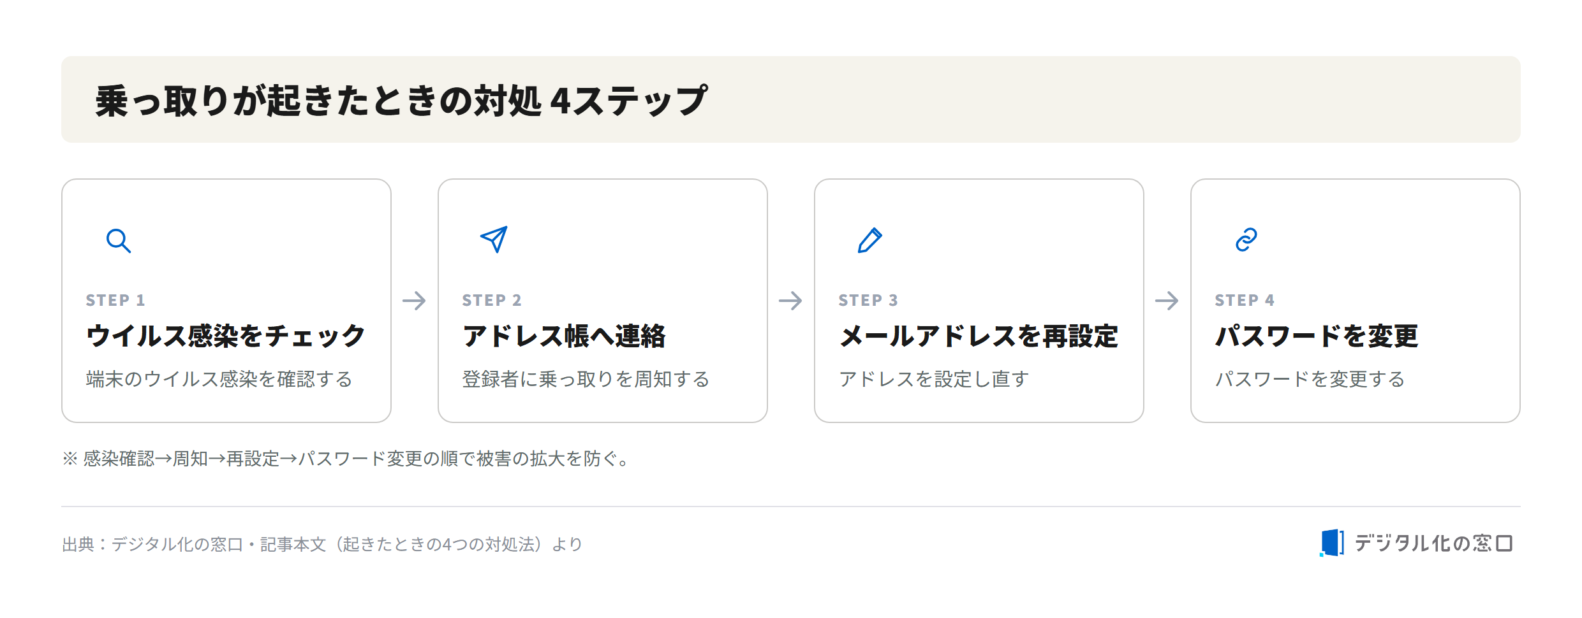1582x618 pixels.
Task: Select the メールアドレスを再設定 heading
Action: (979, 336)
